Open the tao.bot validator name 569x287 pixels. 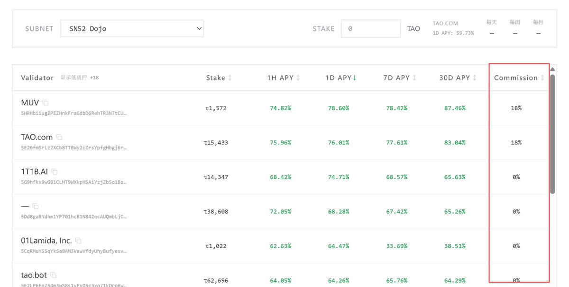pos(34,275)
